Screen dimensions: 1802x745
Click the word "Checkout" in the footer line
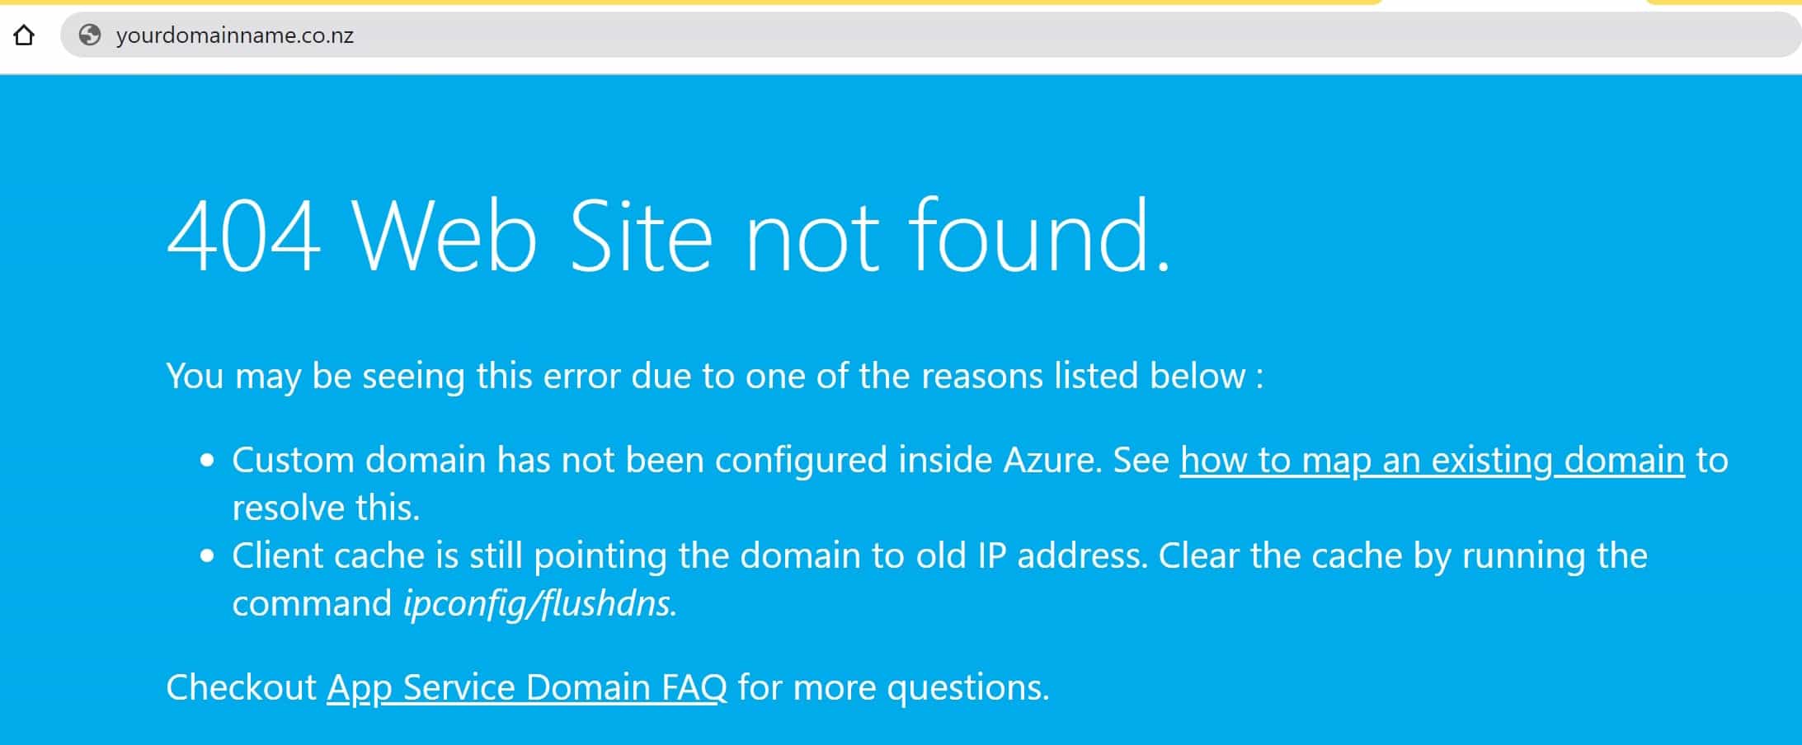click(x=241, y=687)
